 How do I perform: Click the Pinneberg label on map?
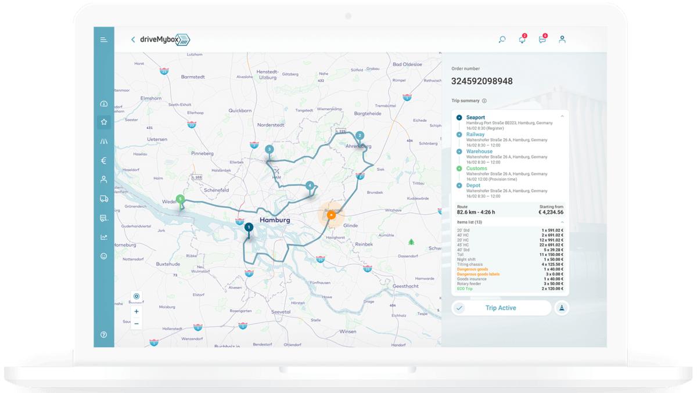click(203, 153)
